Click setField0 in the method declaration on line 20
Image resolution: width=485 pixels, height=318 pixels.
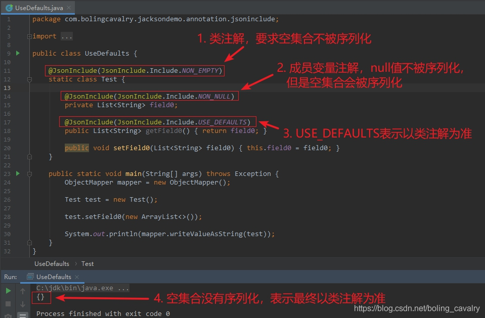pos(131,148)
